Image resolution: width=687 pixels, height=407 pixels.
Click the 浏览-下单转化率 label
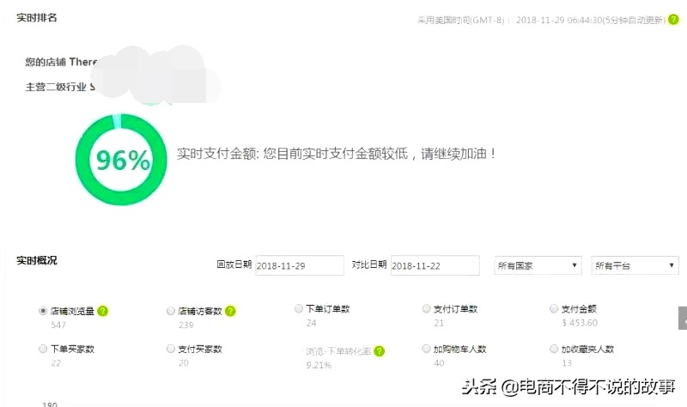(338, 351)
